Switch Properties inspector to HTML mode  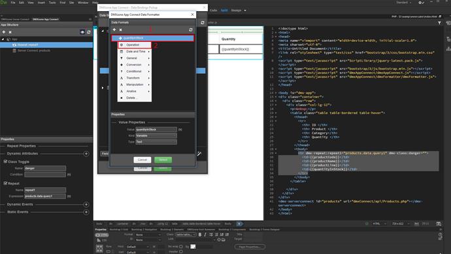[x=102, y=235]
